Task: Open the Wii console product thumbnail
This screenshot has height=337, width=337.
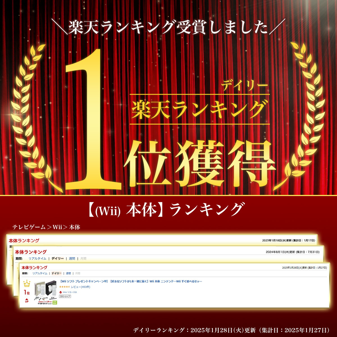Action: (45, 292)
